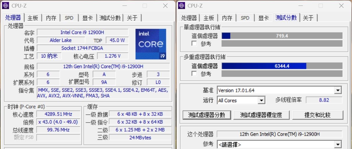This screenshot has height=149, width=352.
Task: Click the 代号 field Alder Lake
Action: 61,40
